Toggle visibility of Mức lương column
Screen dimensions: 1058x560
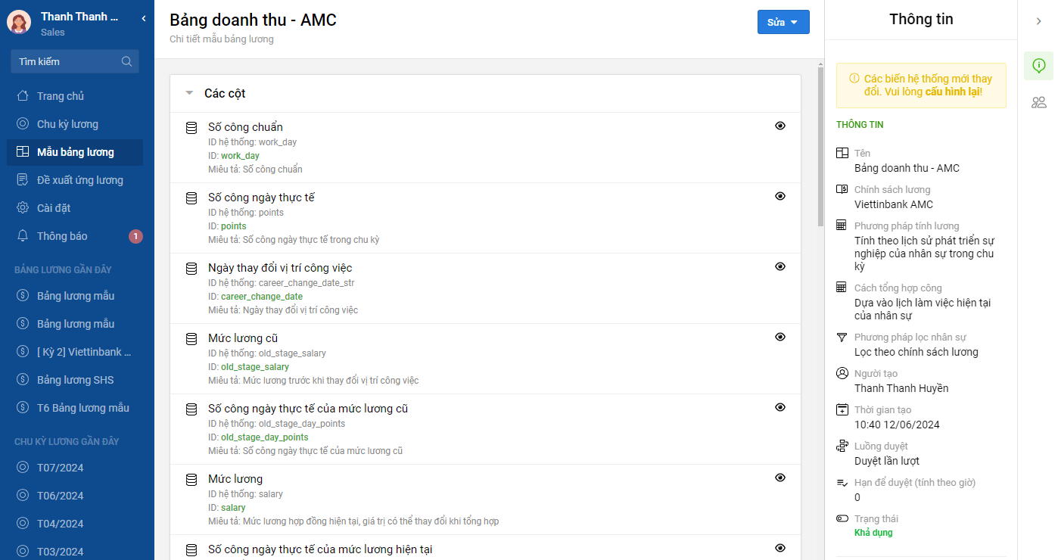pos(780,478)
